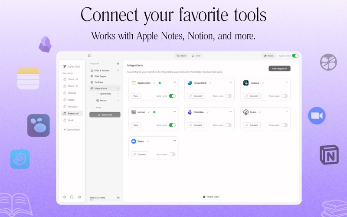The height and width of the screenshot is (217, 347).
Task: Open Web Pages section
Action: pos(105,76)
